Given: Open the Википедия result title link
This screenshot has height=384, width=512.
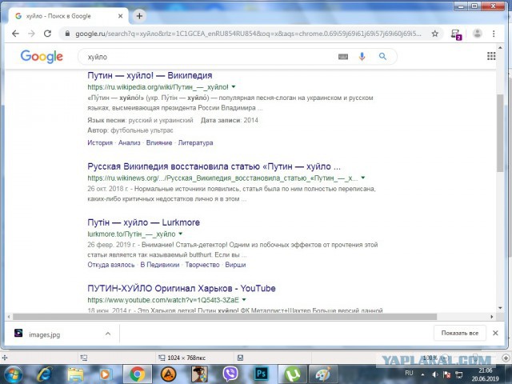Looking at the screenshot, I should coord(150,75).
